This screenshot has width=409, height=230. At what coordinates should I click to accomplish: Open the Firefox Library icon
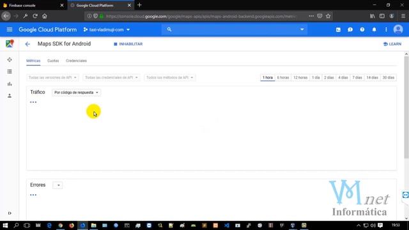(373, 16)
